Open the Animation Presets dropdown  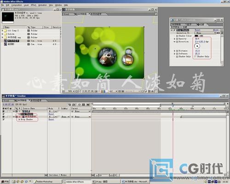205,33
